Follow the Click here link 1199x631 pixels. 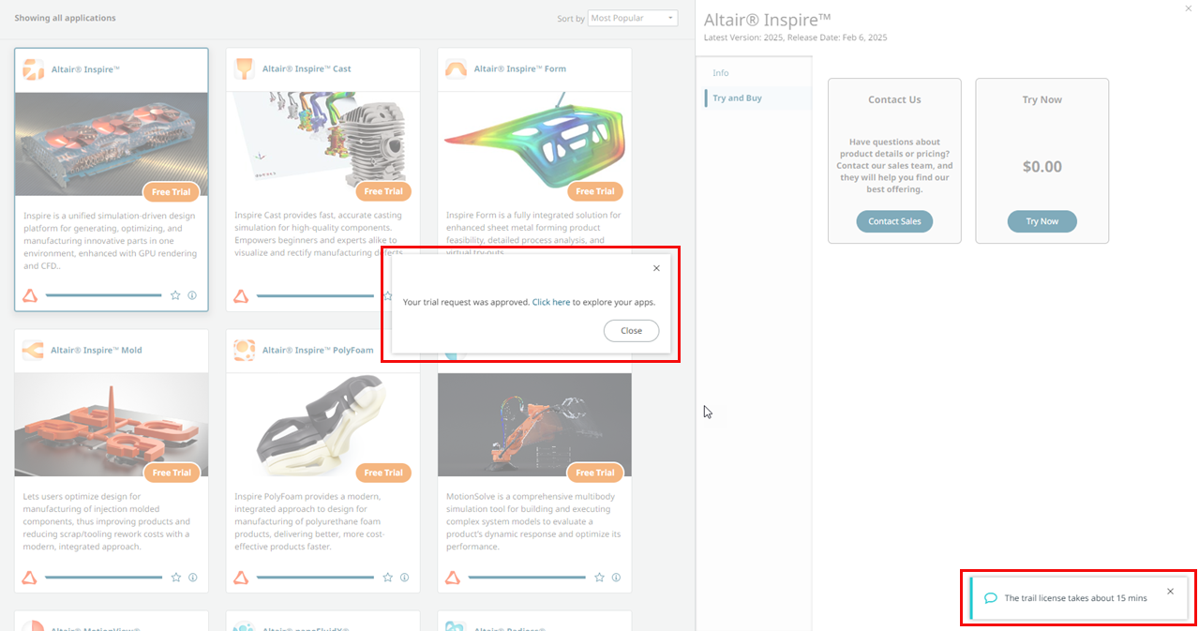tap(551, 303)
